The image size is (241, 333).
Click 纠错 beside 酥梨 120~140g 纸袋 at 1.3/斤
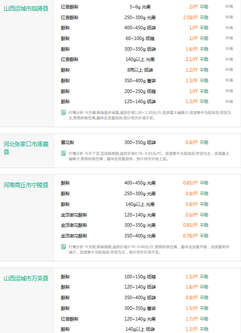[x=229, y=101]
